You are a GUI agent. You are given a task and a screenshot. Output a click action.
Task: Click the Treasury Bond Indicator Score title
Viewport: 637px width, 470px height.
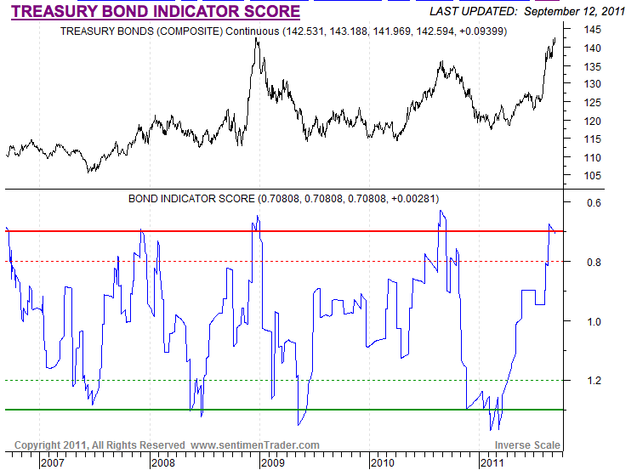pos(155,11)
